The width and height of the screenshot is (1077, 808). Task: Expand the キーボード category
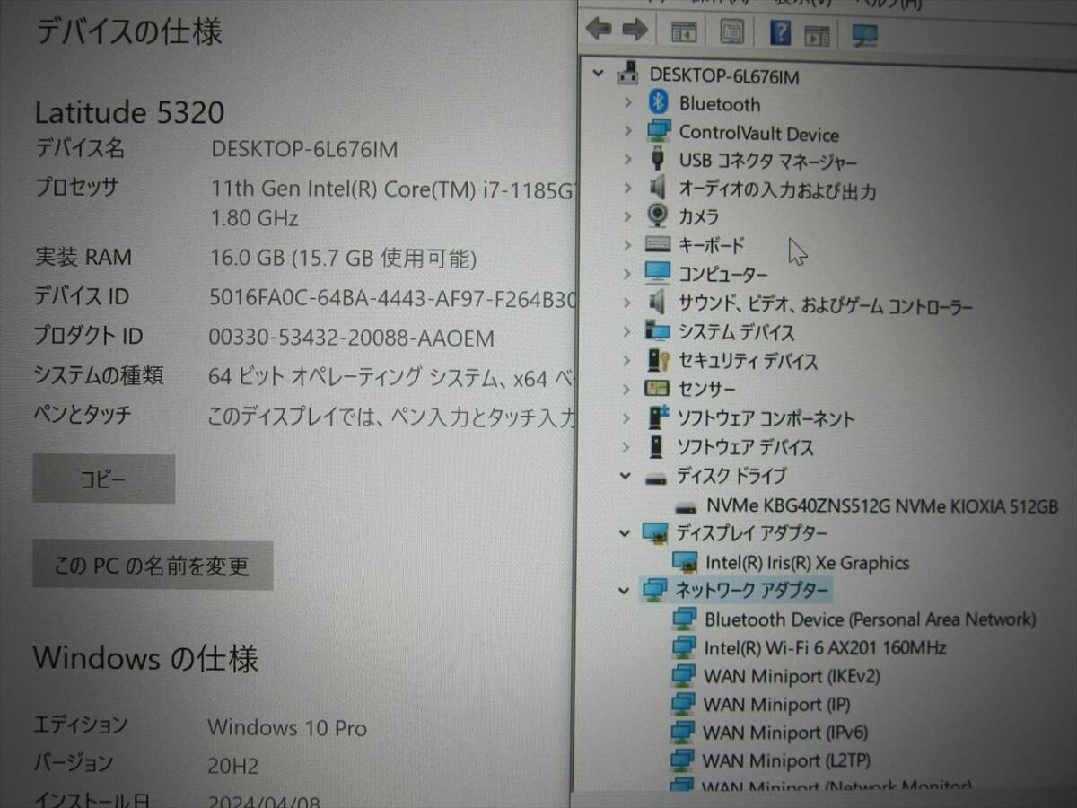[626, 244]
